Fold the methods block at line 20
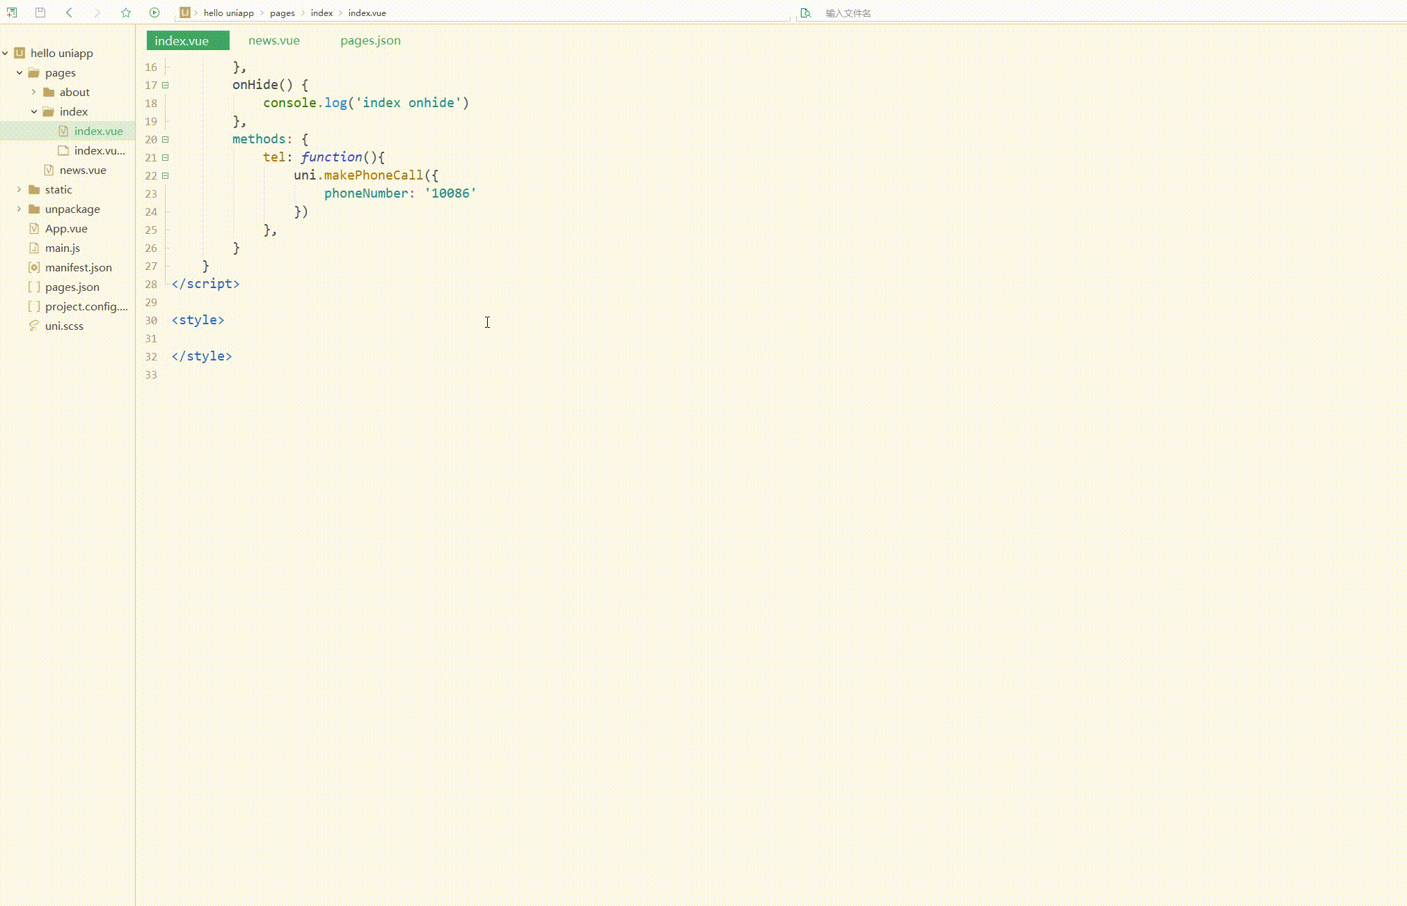The image size is (1407, 906). tap(166, 139)
